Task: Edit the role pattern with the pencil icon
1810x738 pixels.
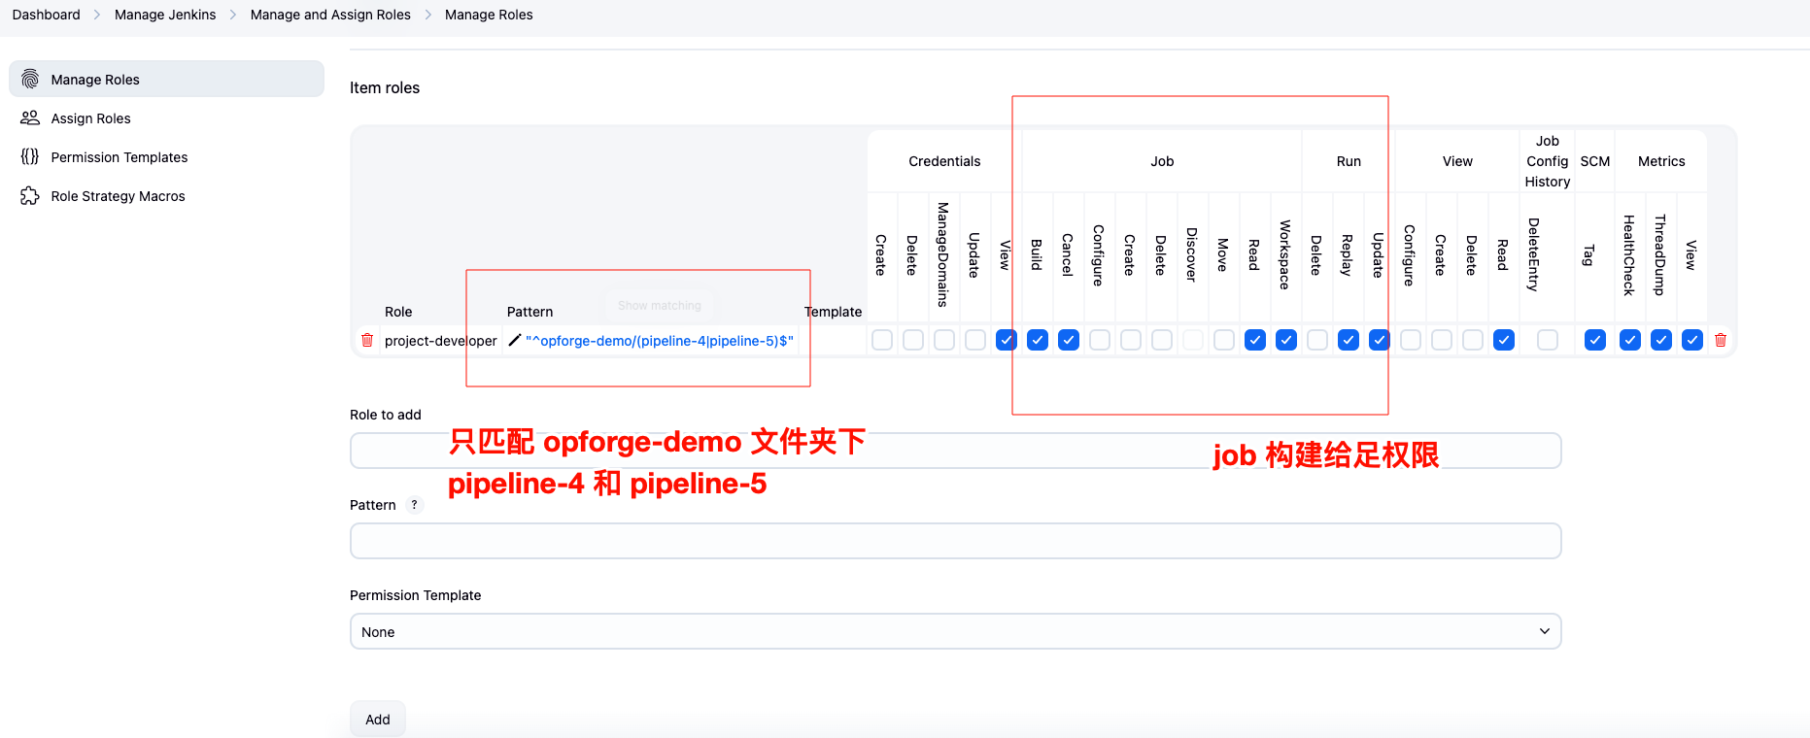Action: (515, 341)
